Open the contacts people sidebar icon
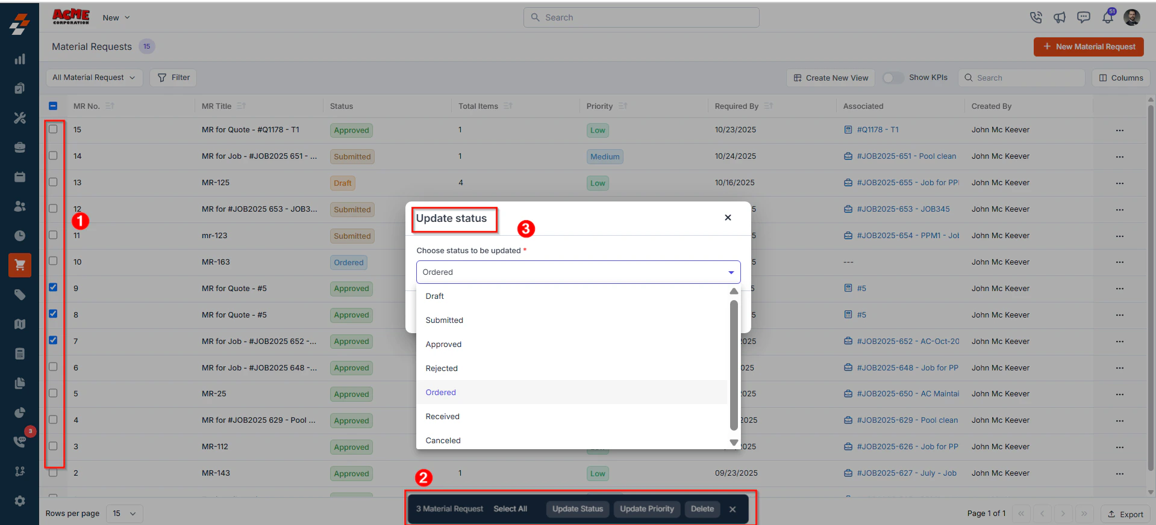Viewport: 1156px width, 525px height. click(20, 206)
